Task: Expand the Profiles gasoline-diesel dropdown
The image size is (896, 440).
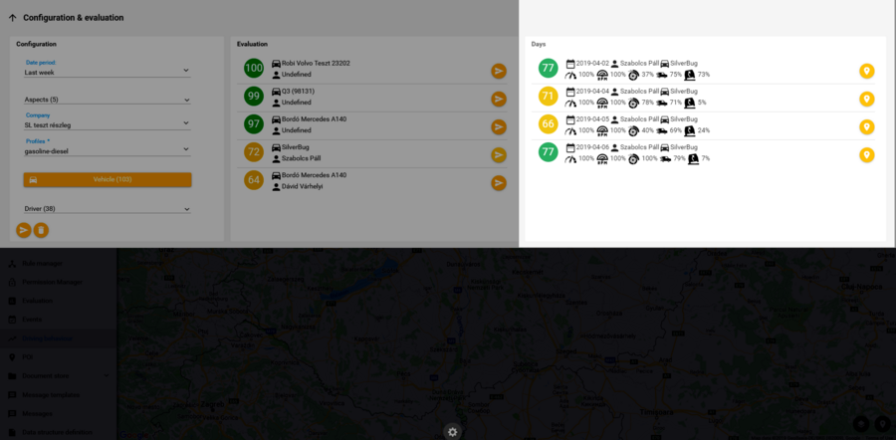Action: pos(107,149)
